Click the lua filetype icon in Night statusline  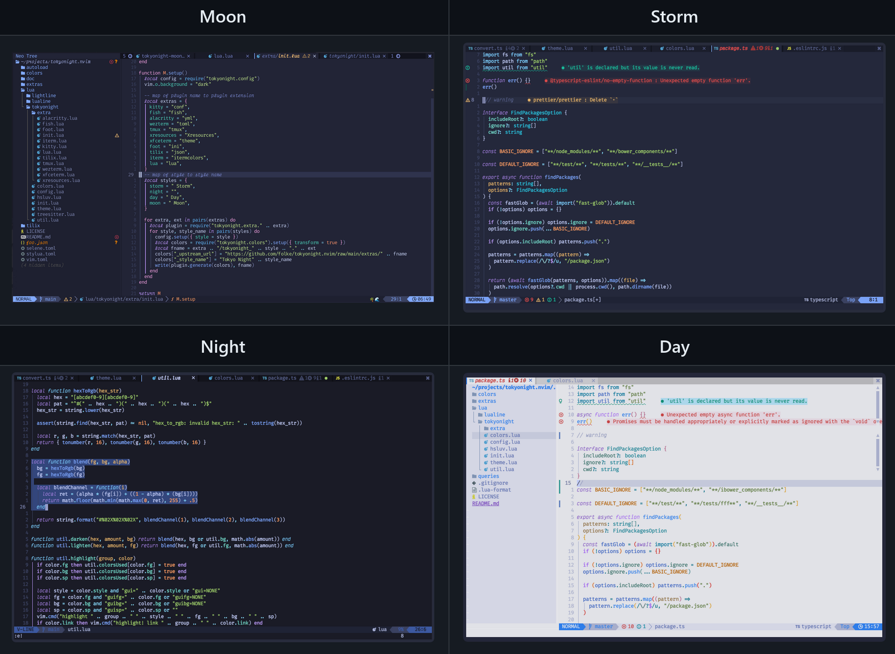(x=374, y=630)
